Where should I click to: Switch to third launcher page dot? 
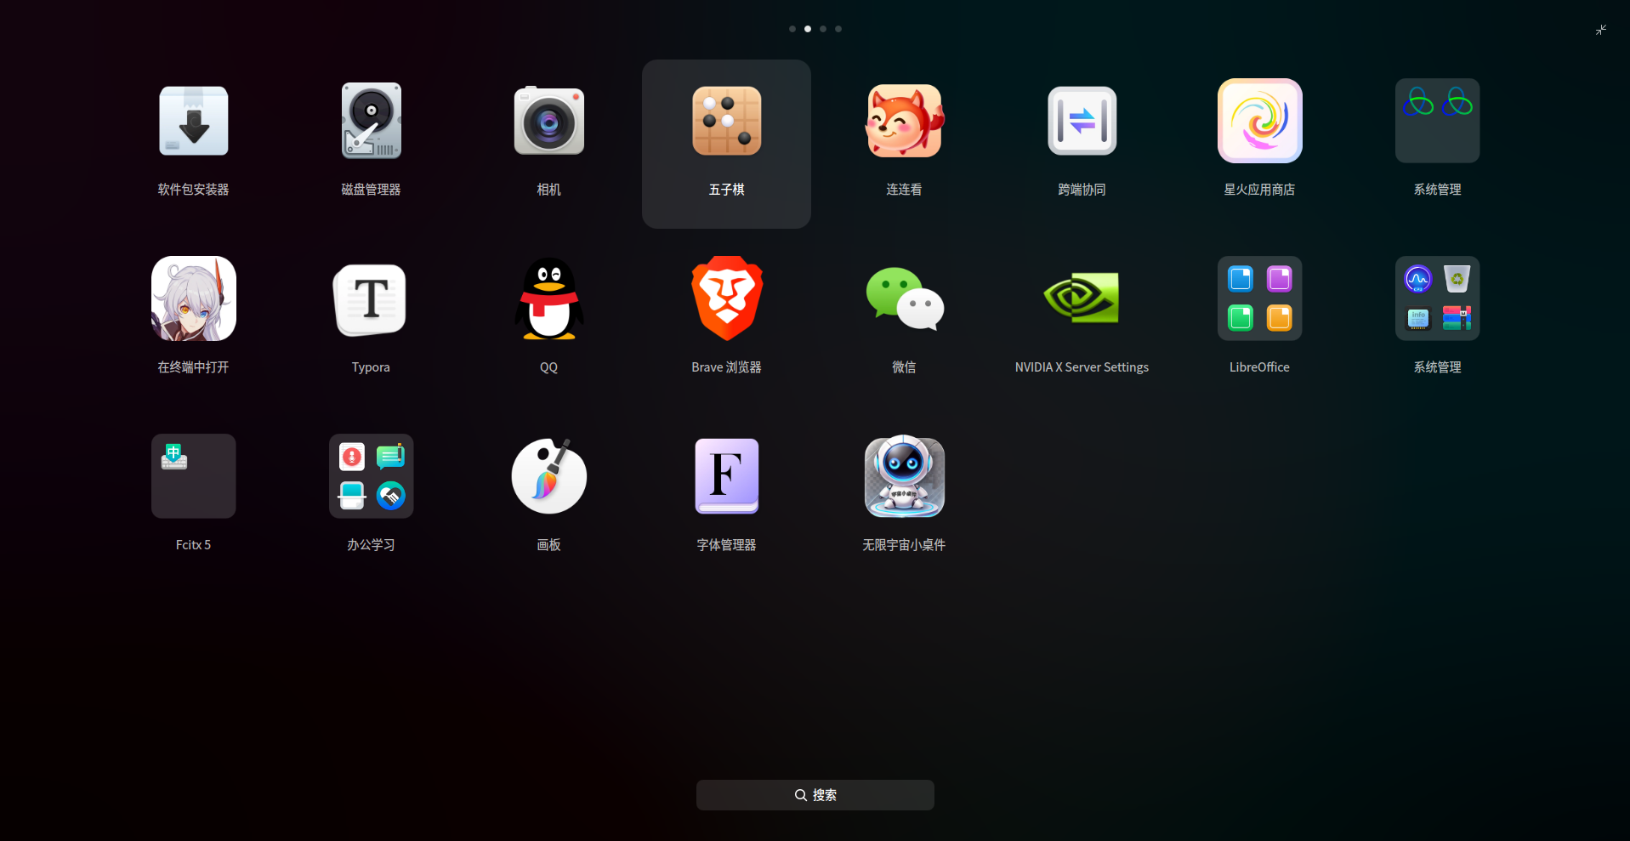[x=823, y=29]
